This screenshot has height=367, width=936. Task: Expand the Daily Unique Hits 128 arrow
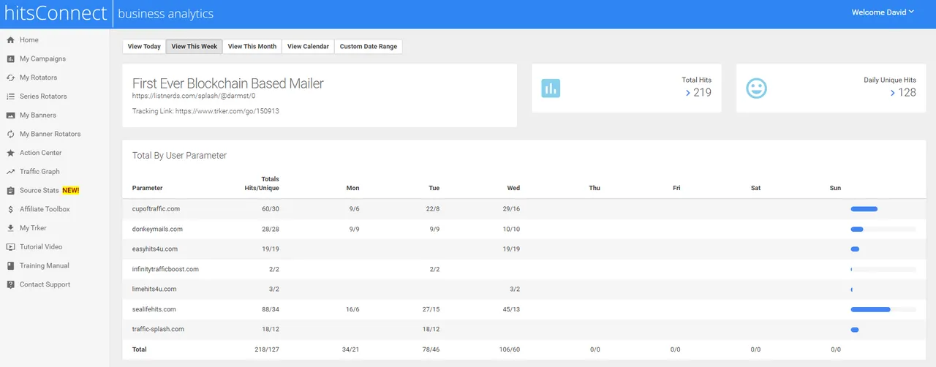893,93
